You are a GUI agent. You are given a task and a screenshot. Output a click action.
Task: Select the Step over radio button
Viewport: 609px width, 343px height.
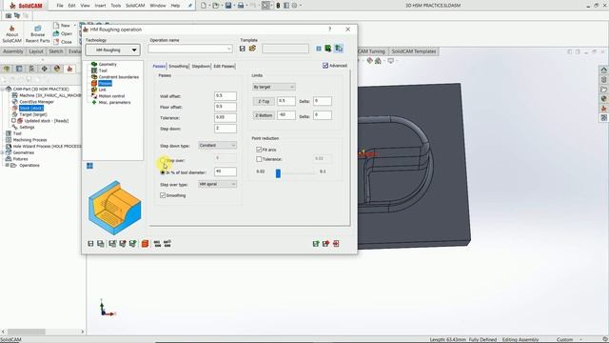click(x=163, y=160)
